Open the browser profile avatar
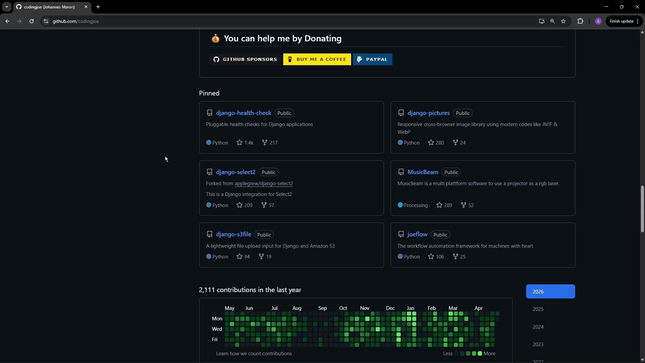Viewport: 645px width, 363px height. (598, 21)
